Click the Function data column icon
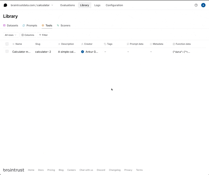Viewport: 209px width, 175px height. point(174,44)
